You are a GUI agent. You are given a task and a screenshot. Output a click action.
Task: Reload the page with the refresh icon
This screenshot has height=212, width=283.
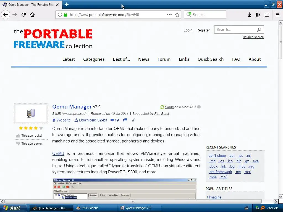[23, 15]
